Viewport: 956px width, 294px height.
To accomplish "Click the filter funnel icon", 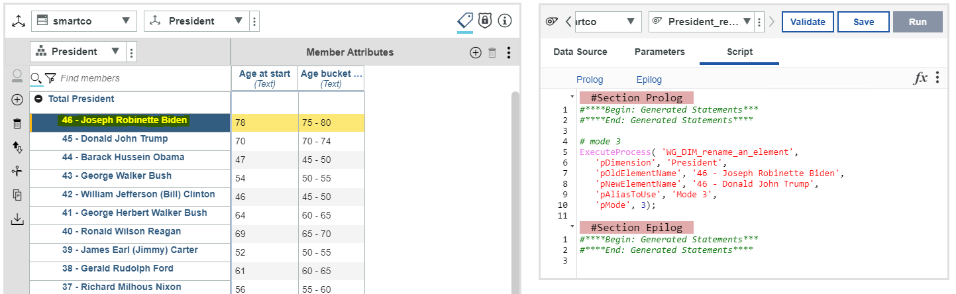I will (50, 78).
